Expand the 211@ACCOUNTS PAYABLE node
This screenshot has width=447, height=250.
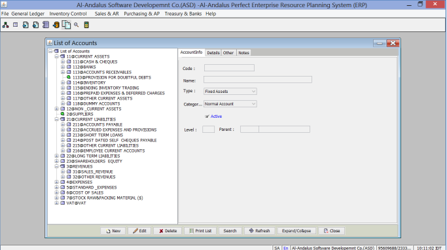(x=63, y=124)
